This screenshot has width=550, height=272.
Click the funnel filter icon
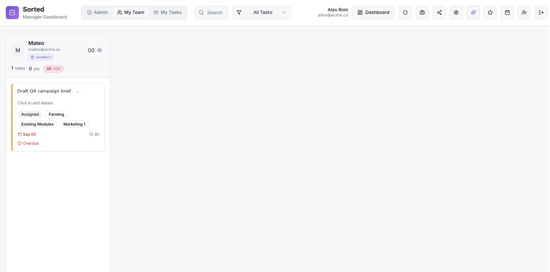pyautogui.click(x=239, y=12)
